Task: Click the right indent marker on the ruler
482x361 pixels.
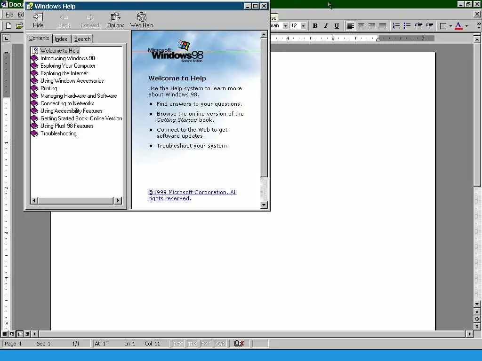Action: pos(378,39)
